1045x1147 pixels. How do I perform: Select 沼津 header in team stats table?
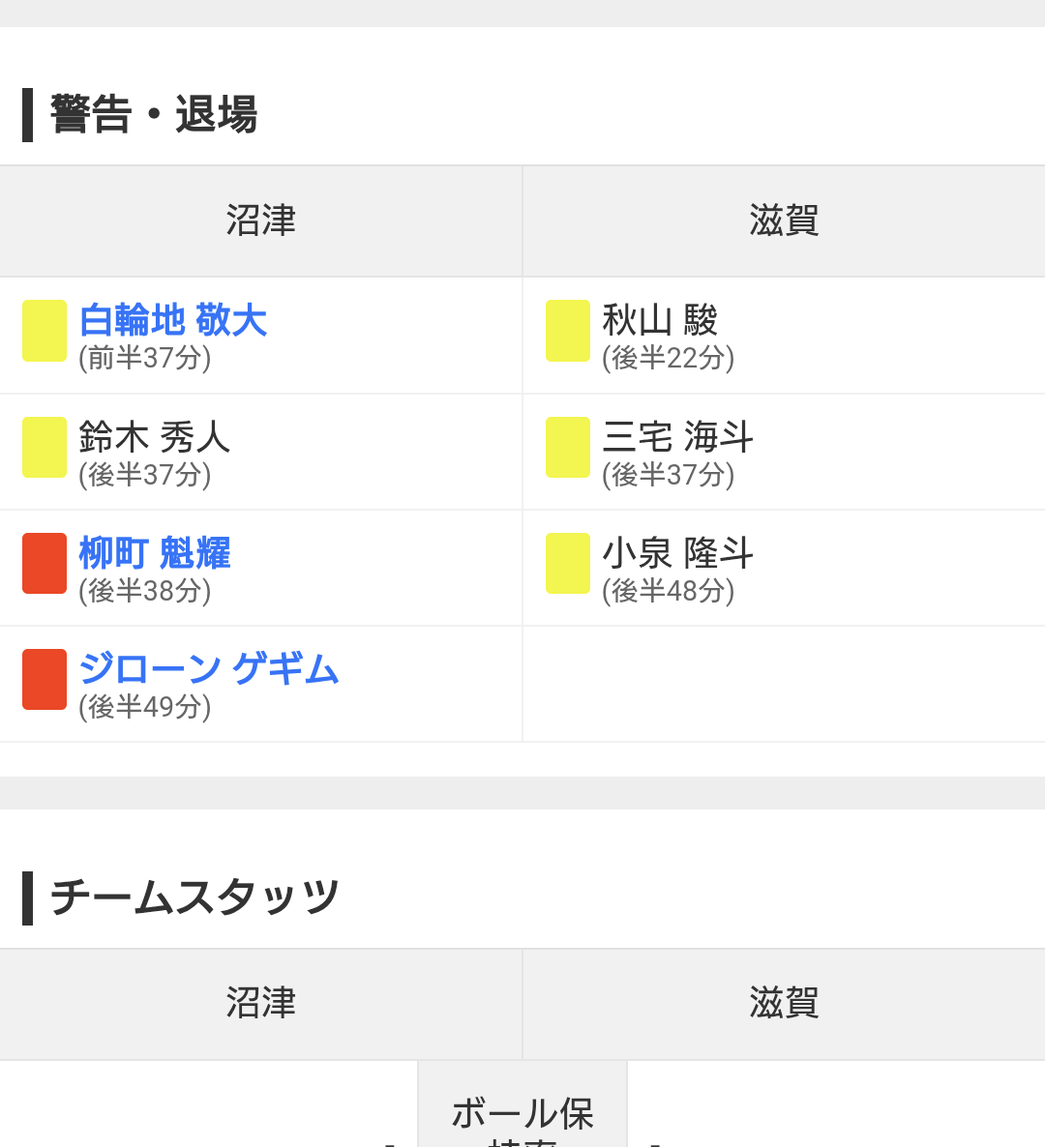tap(260, 1003)
